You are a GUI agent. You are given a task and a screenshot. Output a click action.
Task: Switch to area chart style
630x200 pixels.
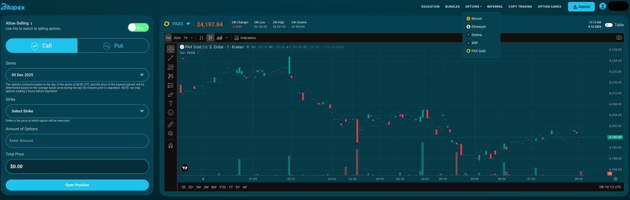pos(220,38)
